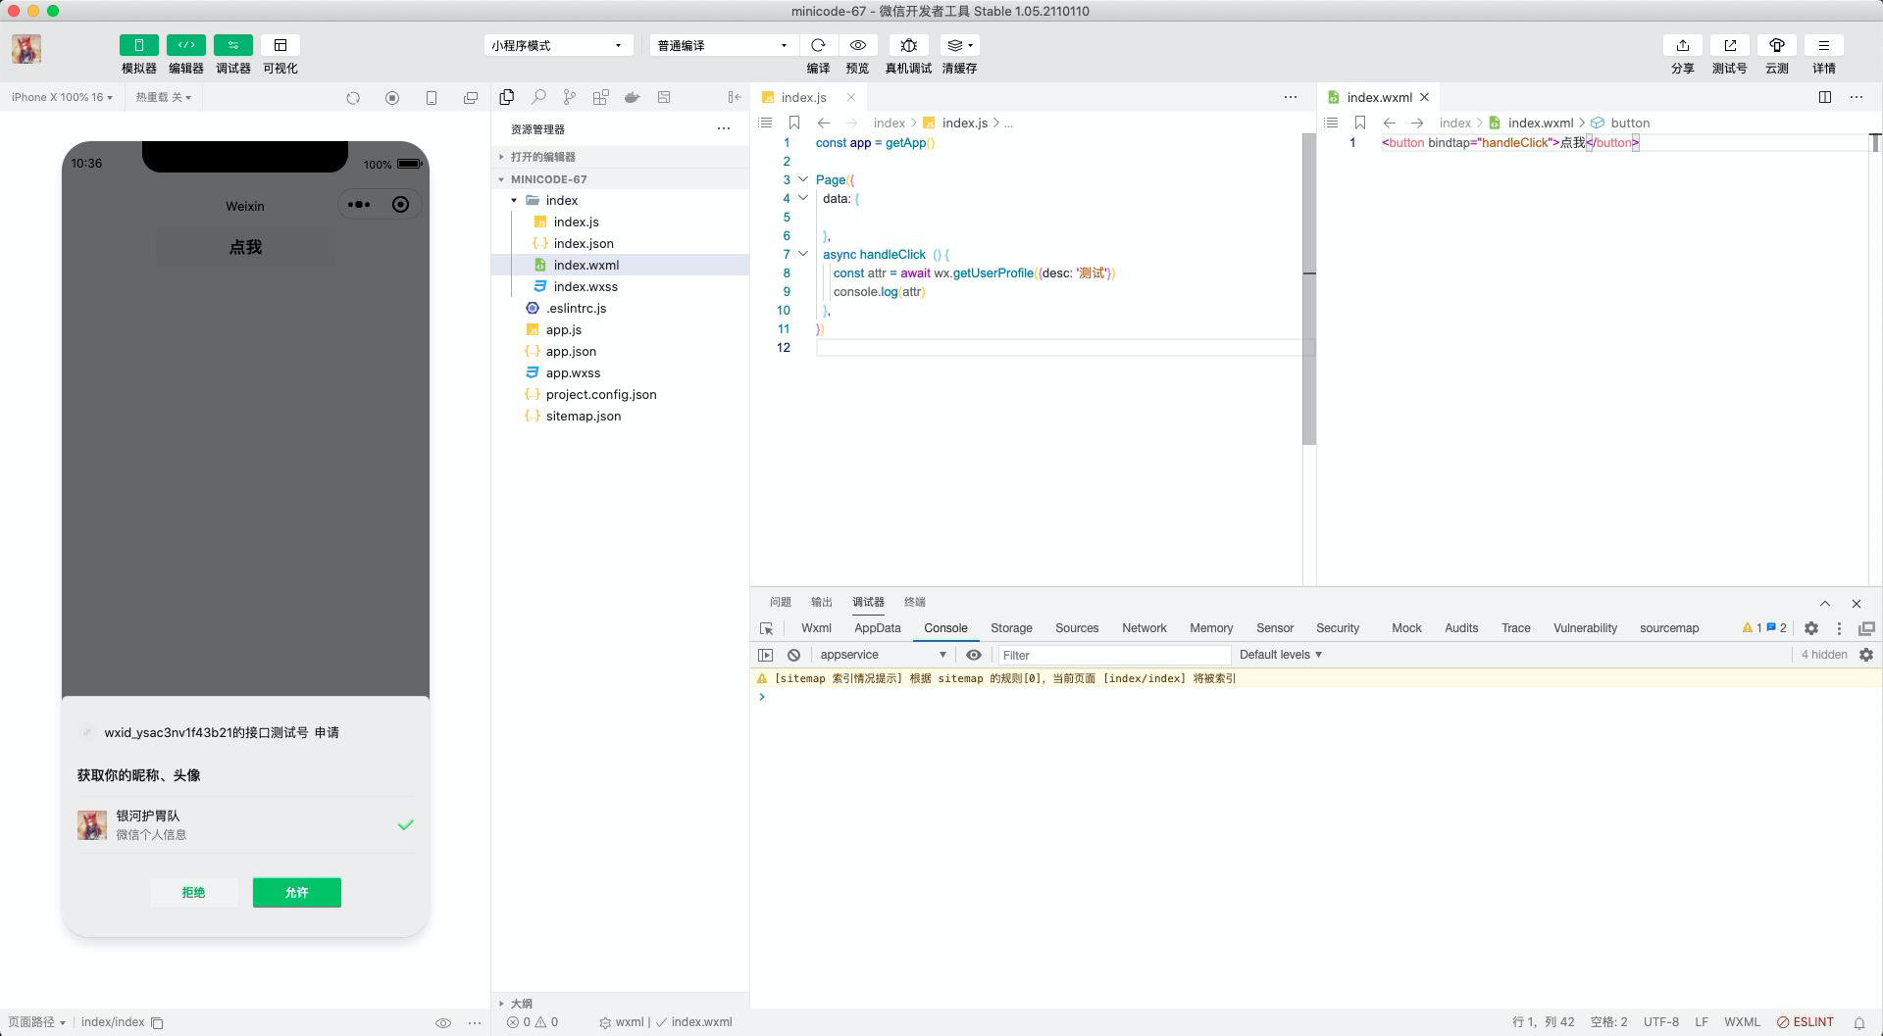The image size is (1883, 1036).
Task: Collapse the sidebar panel
Action: point(735,97)
